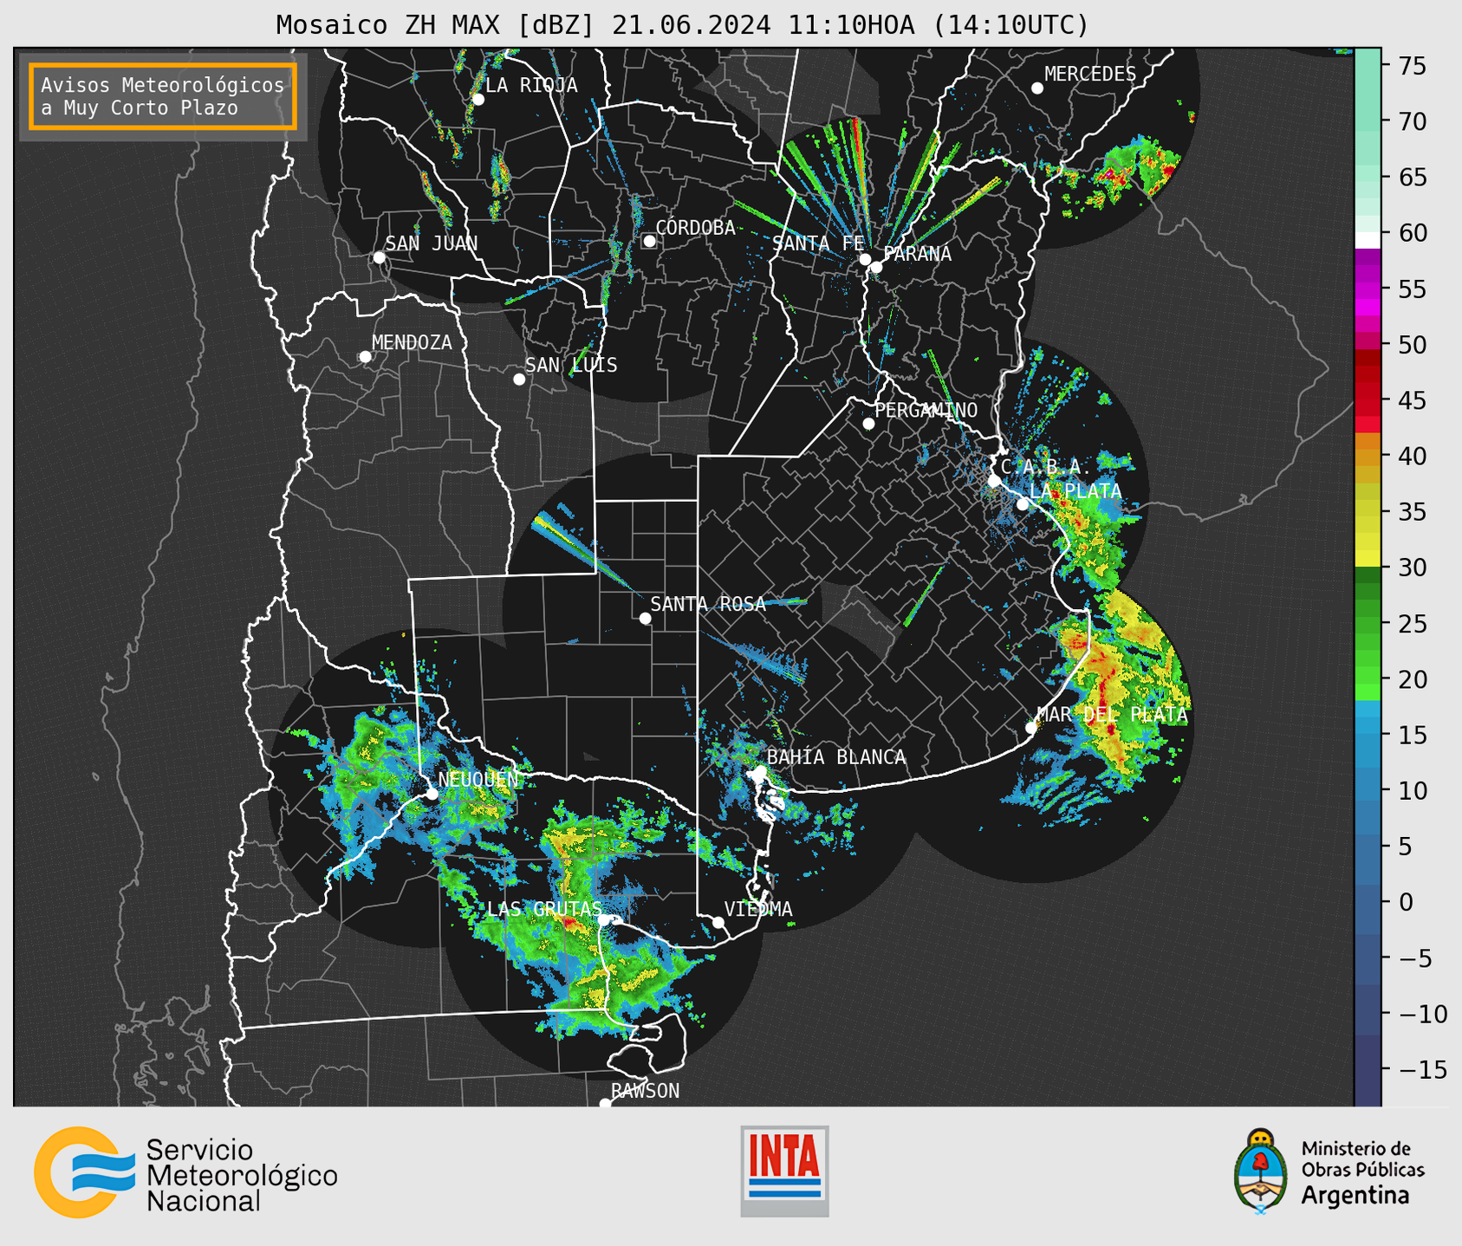Click the SANTA ROSA label text
1462x1246 pixels.
coord(708,604)
